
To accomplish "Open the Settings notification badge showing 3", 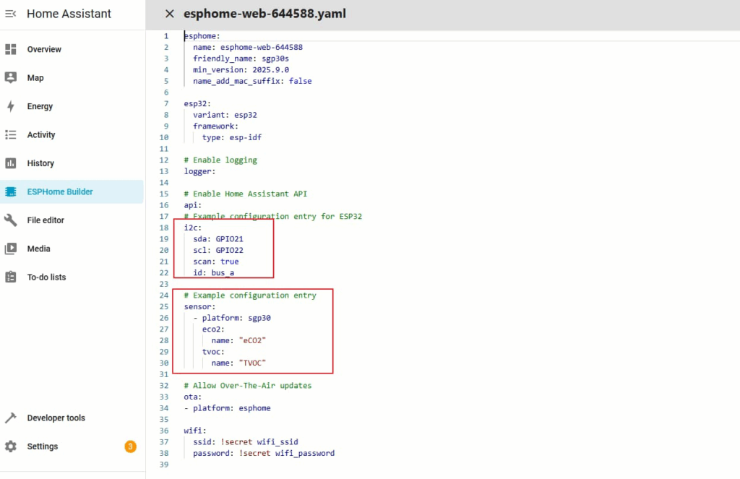I will [x=130, y=446].
